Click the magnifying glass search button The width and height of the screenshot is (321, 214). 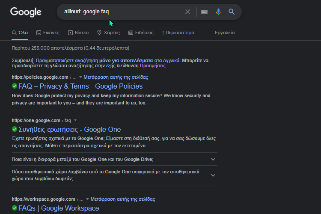click(x=232, y=12)
